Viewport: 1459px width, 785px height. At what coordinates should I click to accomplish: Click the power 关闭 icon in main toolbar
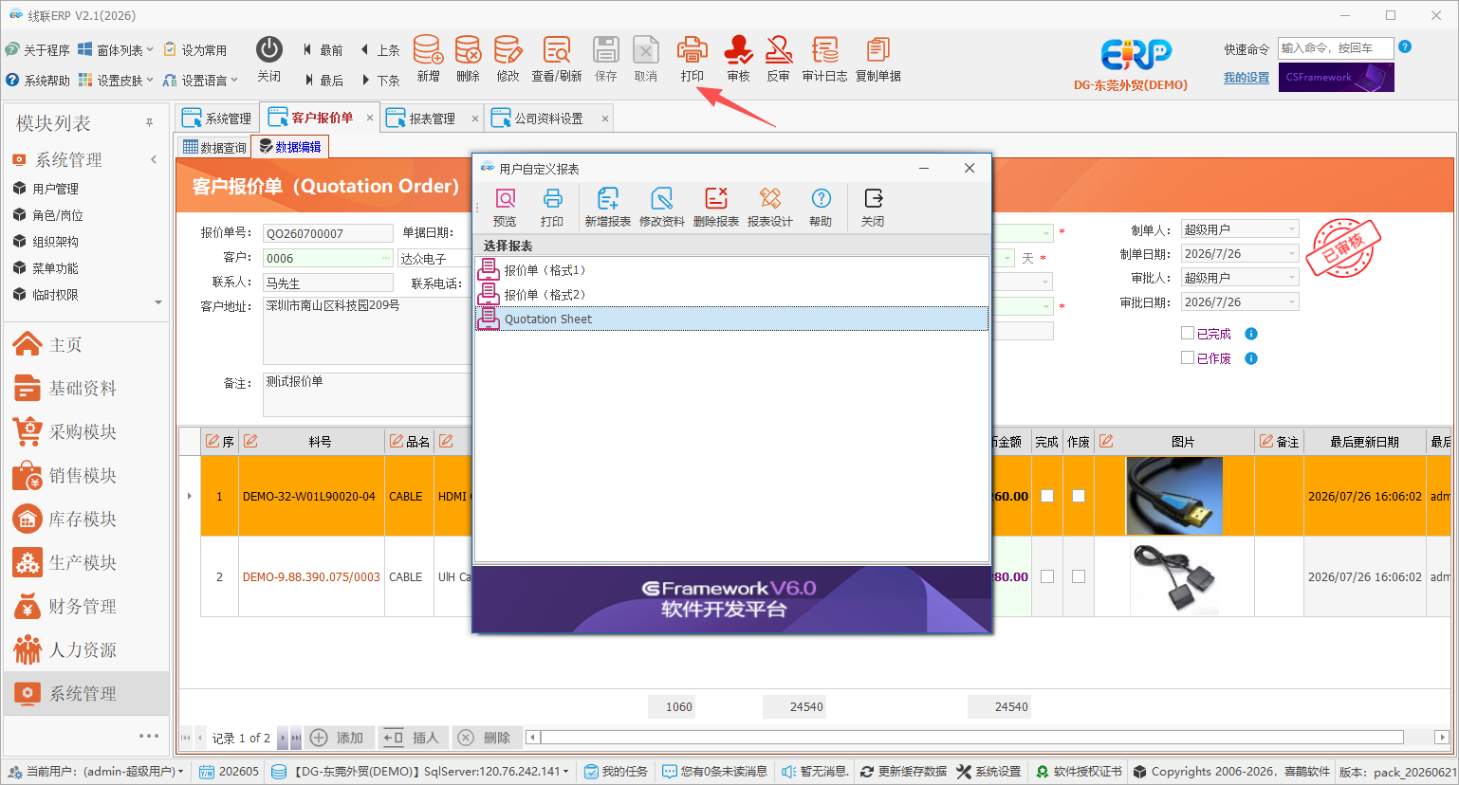269,49
